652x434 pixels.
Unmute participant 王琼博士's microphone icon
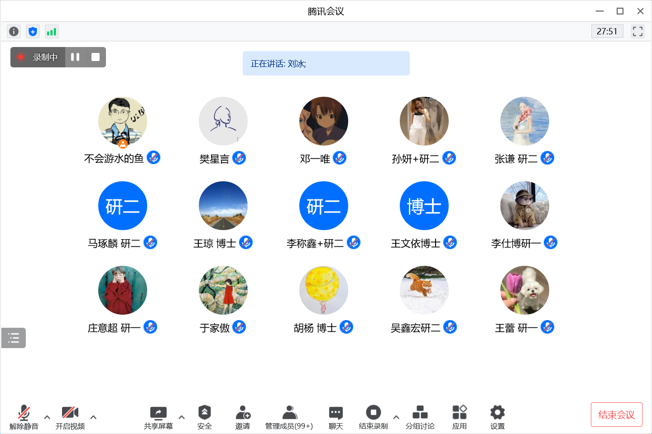tap(246, 243)
